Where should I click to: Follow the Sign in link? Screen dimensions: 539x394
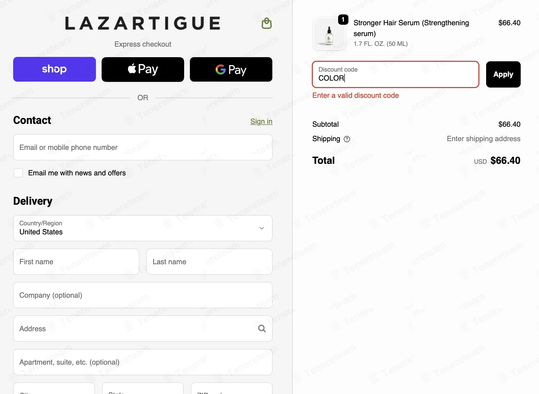pos(261,121)
